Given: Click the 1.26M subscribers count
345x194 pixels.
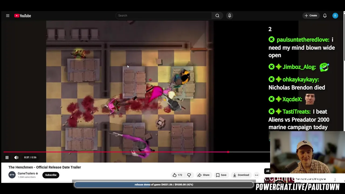Looking at the screenshot, I should 27,177.
